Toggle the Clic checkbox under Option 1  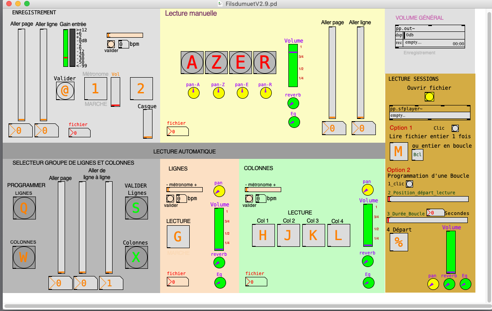pyautogui.click(x=455, y=128)
